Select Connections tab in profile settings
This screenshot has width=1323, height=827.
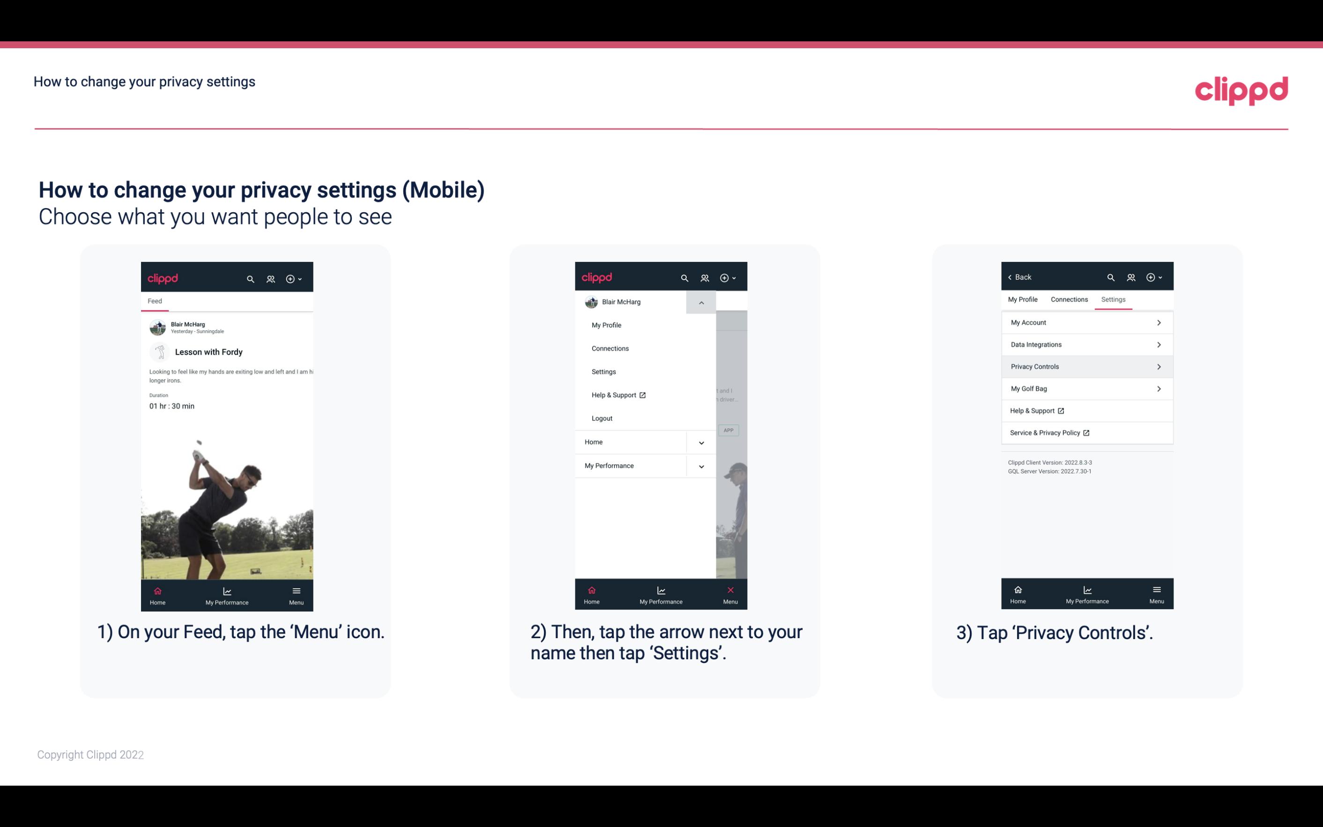1068,299
